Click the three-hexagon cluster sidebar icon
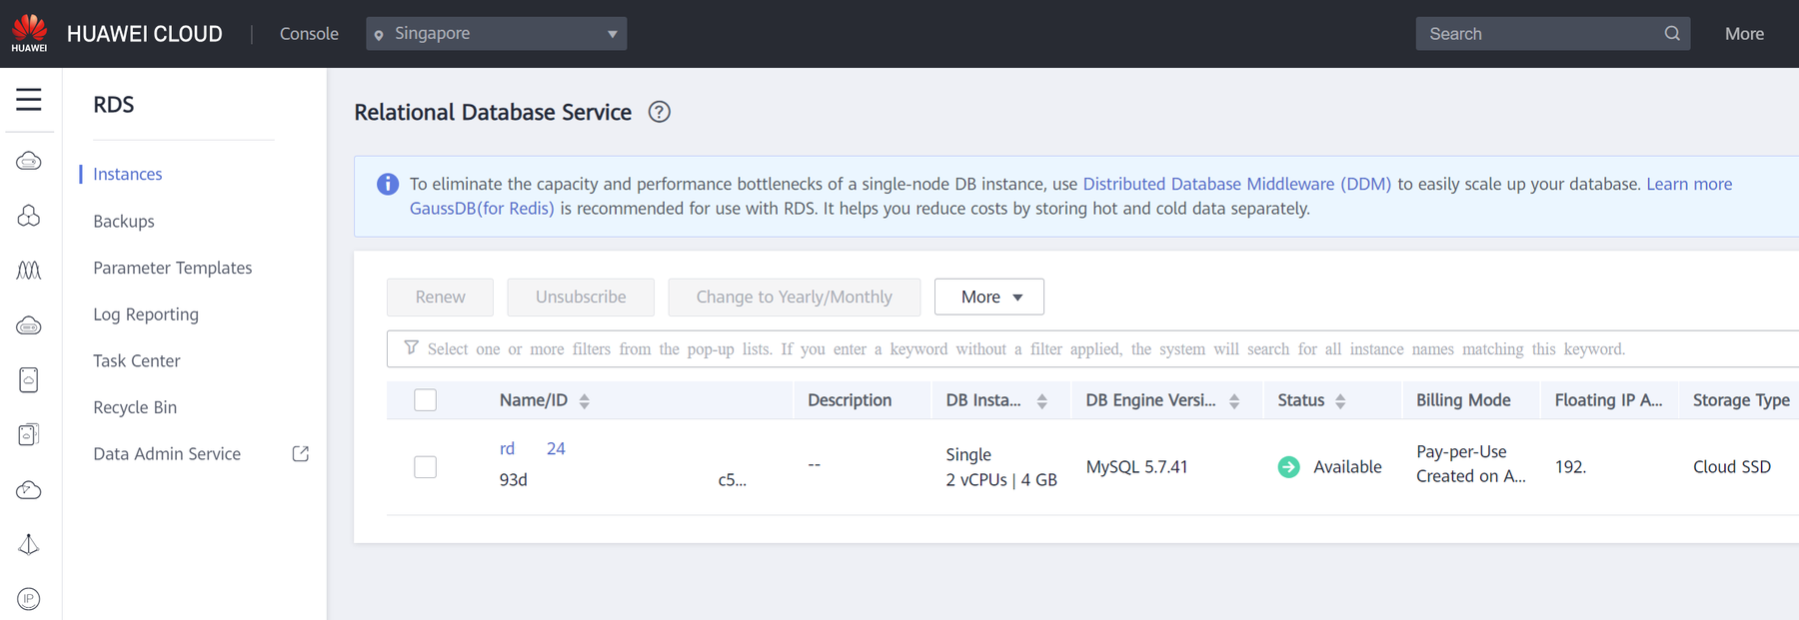The image size is (1799, 620). pyautogui.click(x=29, y=216)
